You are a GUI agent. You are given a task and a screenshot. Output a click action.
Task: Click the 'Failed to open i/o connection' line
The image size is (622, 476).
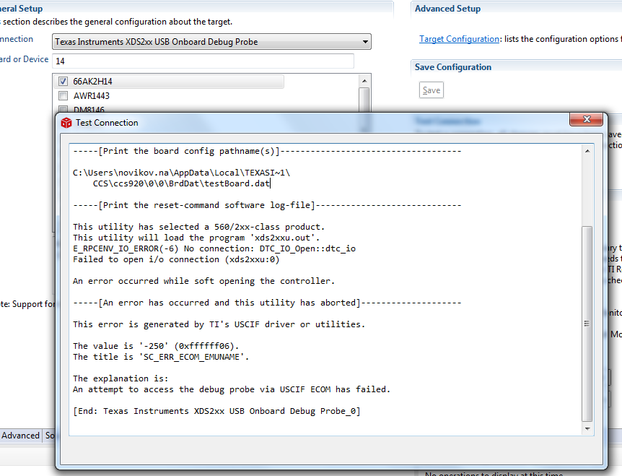point(176,259)
